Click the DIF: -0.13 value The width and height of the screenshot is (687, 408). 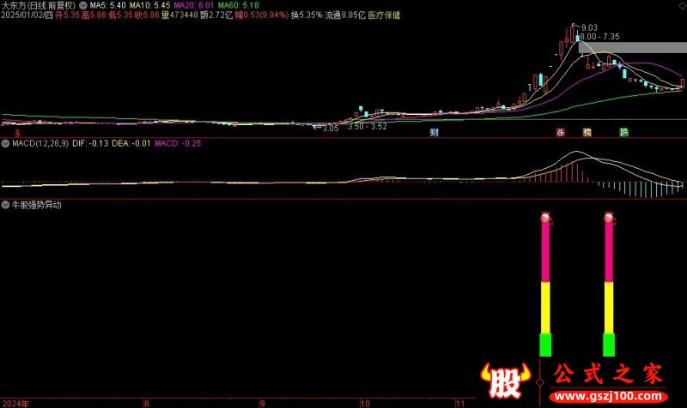(x=90, y=143)
